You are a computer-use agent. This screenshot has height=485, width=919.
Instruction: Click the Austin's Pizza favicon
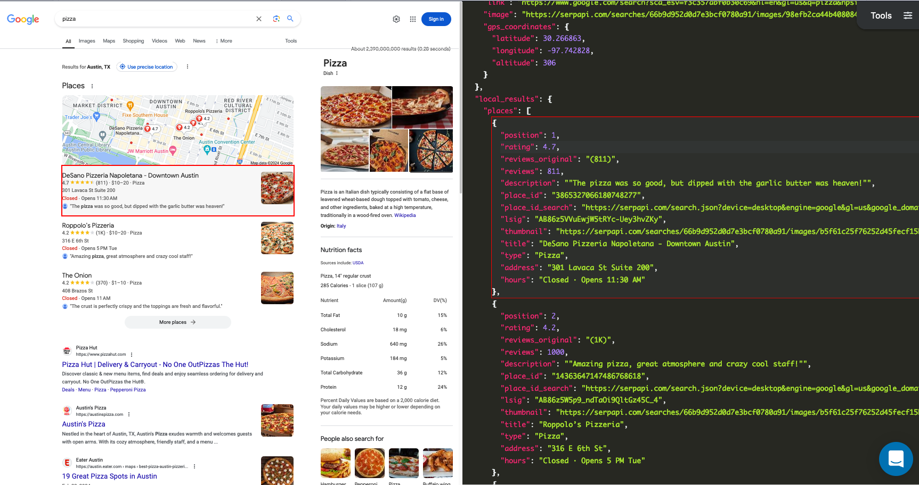67,411
